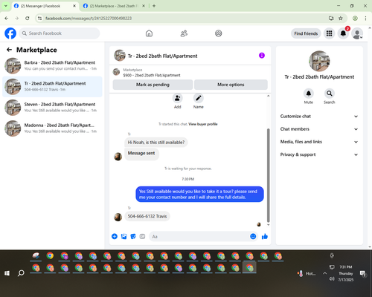Open the Facebook logo home link

[10, 33]
